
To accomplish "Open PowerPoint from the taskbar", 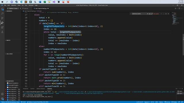I will [x=68, y=2].
